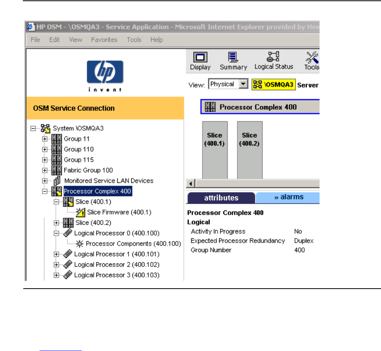Click the Group 11 rack icon
The height and width of the screenshot is (351, 381).
[x=57, y=139]
